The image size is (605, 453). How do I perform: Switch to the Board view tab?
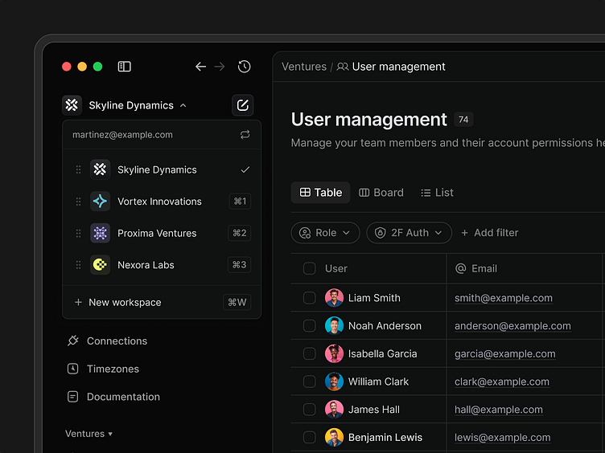coord(381,192)
